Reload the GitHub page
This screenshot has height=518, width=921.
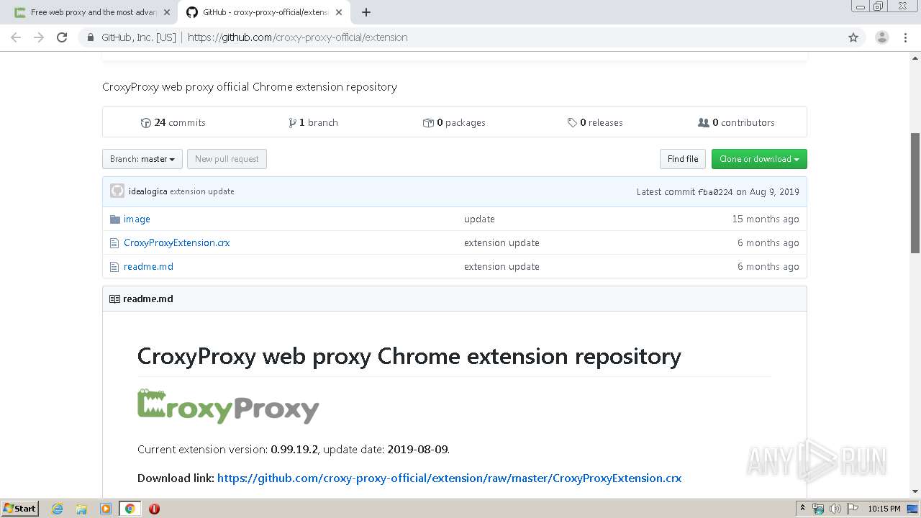[62, 37]
